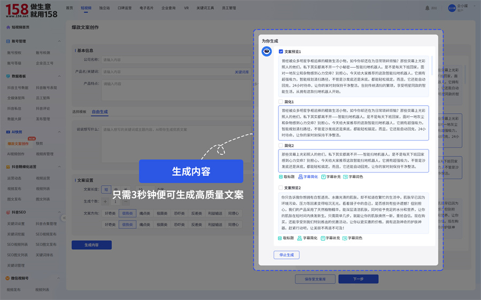Viewport: 481px width, 300px height.
Task: Tick the 文案预览2 checkbox
Action: pyautogui.click(x=281, y=188)
